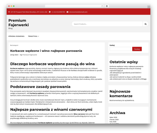
Task: Click the envelope email icon
Action: [x=68, y=12]
